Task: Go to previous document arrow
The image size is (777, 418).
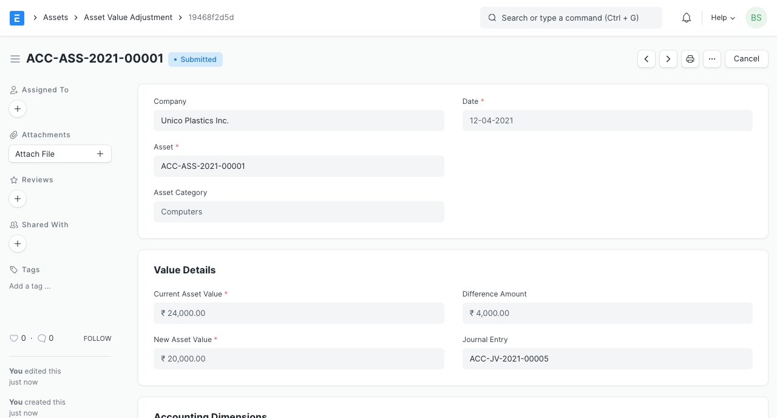Action: click(646, 59)
